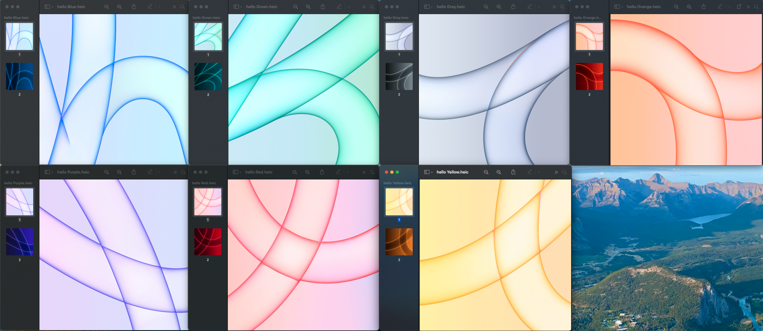
Task: Expand toolbar overflow in hello Yellow.heic window
Action: [556, 172]
